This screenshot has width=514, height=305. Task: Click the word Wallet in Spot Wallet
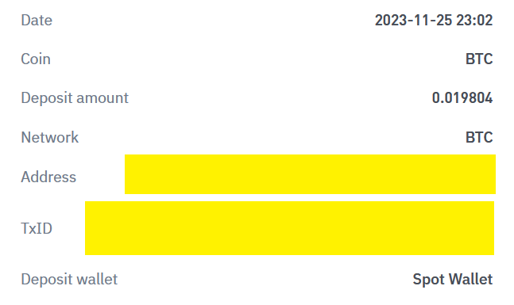tap(471, 280)
